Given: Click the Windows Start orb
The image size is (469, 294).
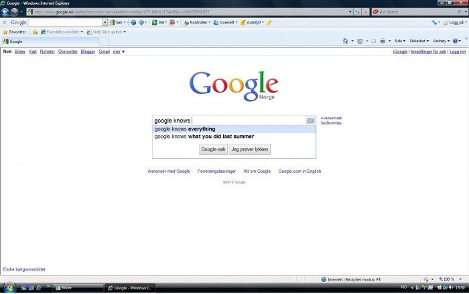Looking at the screenshot, I should pos(9,288).
